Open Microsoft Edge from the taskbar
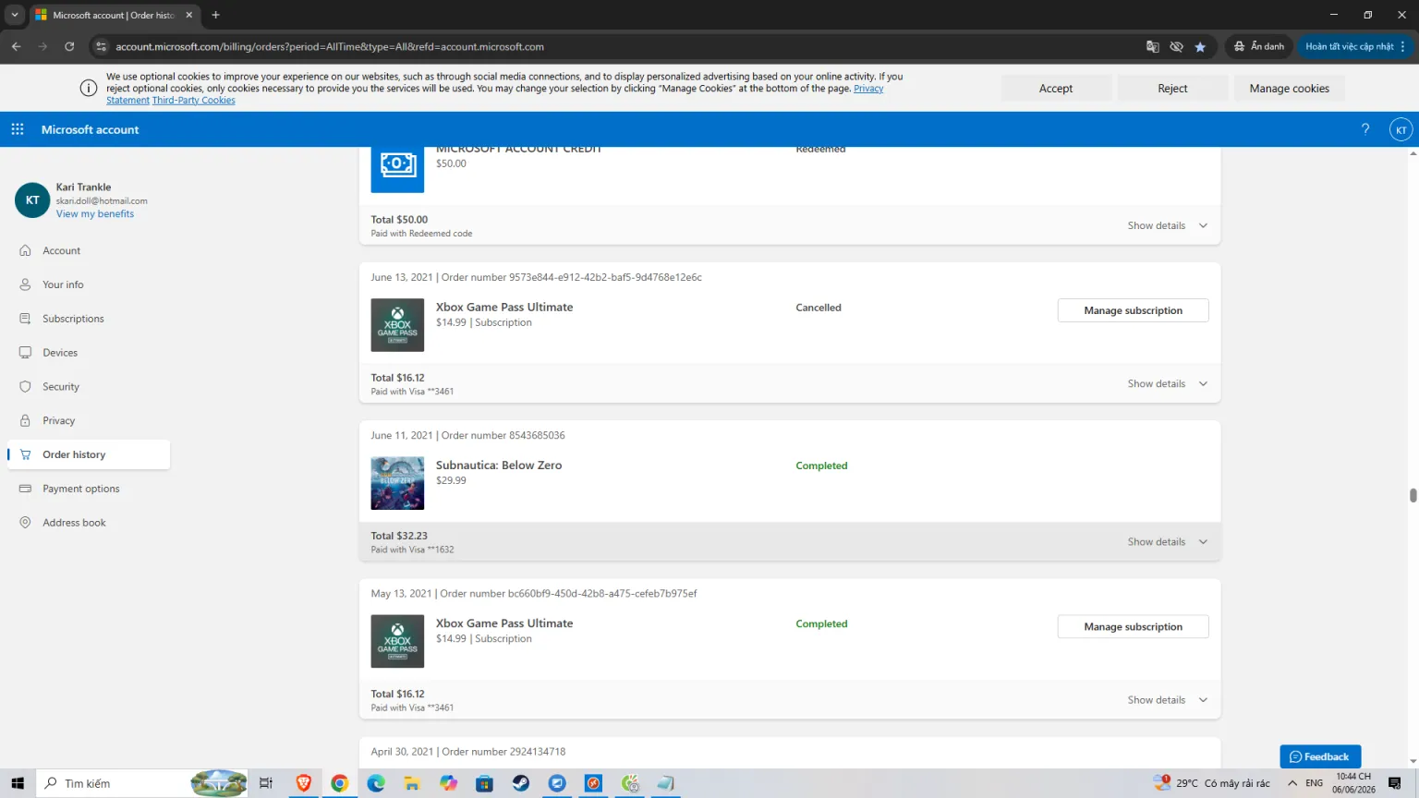This screenshot has width=1419, height=798. 376,783
